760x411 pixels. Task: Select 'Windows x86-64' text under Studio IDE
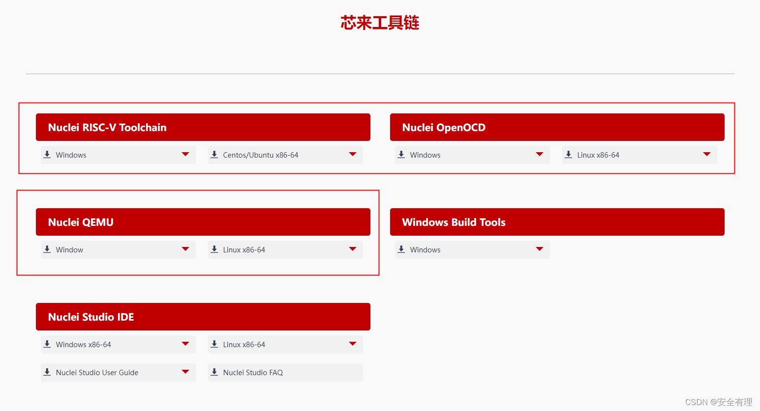(x=83, y=345)
